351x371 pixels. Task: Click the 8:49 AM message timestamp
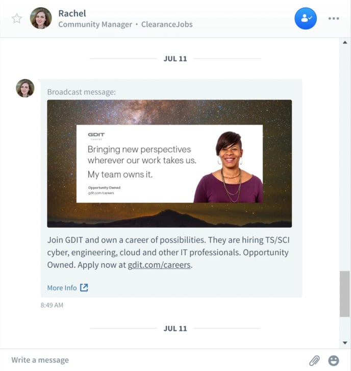pos(52,305)
